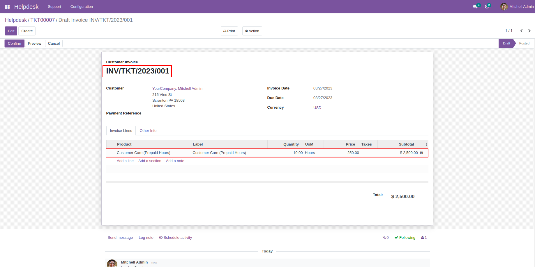
Task: Click the attachments paperclip counter
Action: tap(386, 238)
